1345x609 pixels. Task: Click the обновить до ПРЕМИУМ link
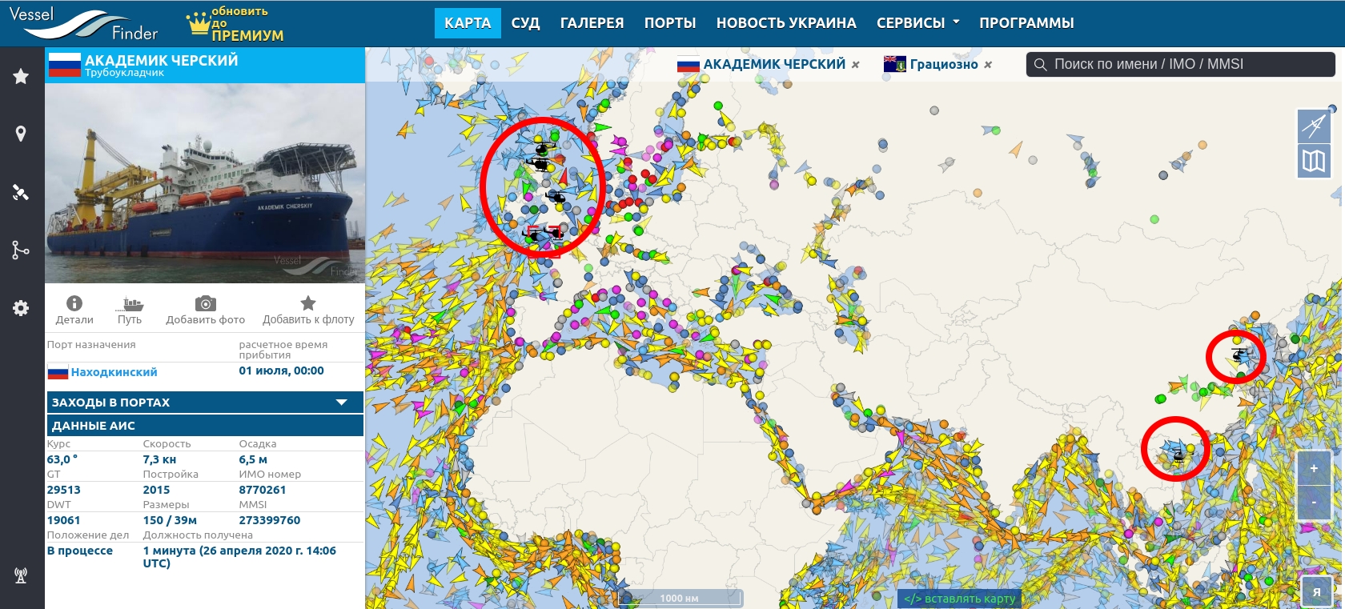coord(247,24)
